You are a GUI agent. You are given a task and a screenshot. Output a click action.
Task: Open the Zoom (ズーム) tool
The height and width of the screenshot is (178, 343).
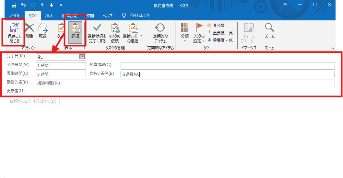tap(269, 31)
